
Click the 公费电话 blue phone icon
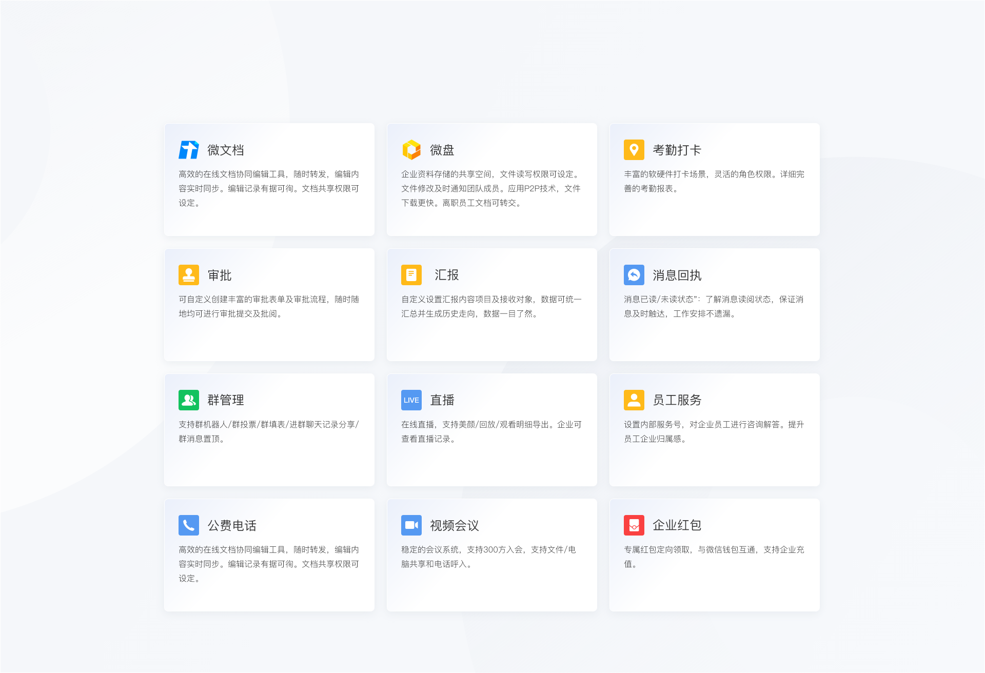[x=189, y=525]
